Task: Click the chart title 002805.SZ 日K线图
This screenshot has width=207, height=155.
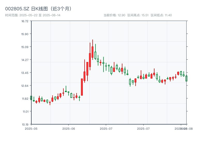Action: 39,9
